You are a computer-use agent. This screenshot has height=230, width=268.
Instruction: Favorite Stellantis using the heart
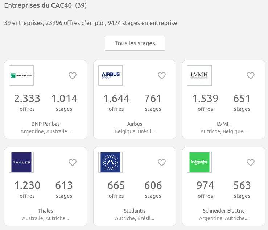[x=162, y=163]
